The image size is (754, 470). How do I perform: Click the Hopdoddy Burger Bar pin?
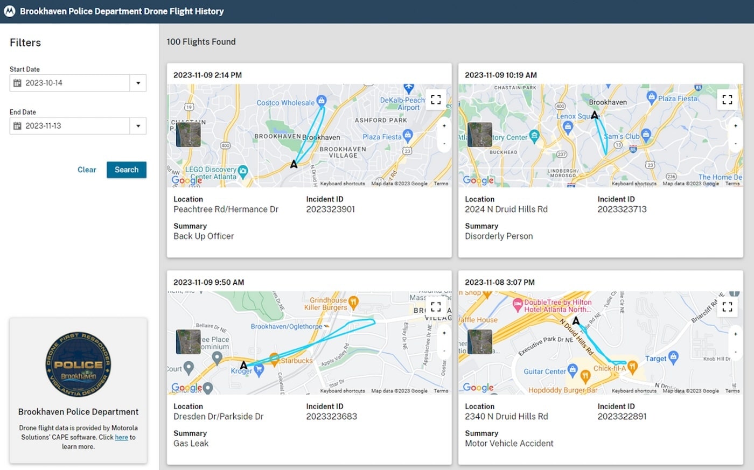tap(585, 377)
